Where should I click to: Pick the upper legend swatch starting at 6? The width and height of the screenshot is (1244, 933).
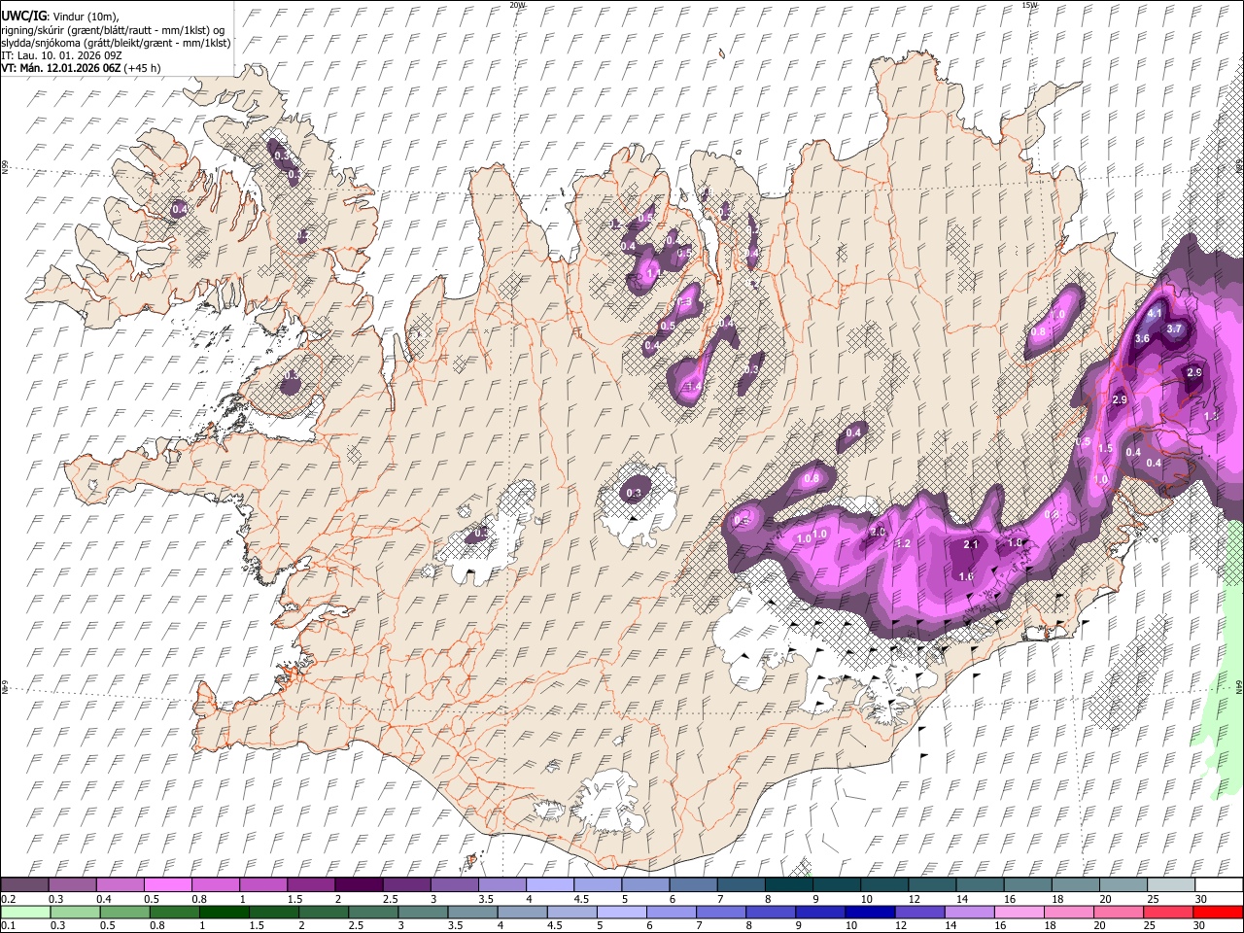[692, 884]
